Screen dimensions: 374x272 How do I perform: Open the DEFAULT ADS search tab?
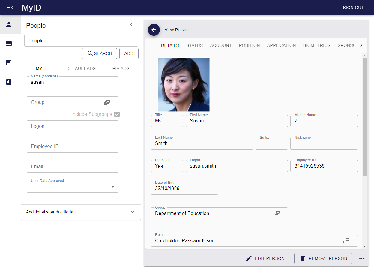click(x=81, y=68)
